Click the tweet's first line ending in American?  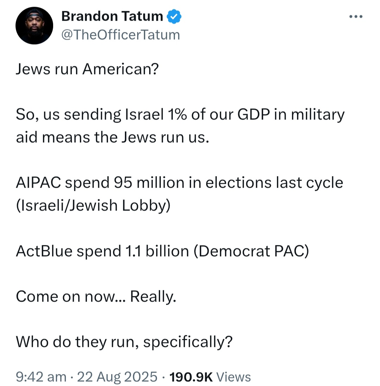88,69
